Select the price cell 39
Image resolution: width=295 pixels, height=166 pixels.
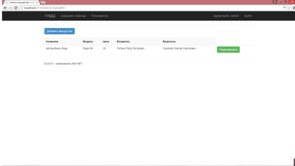pyautogui.click(x=104, y=48)
